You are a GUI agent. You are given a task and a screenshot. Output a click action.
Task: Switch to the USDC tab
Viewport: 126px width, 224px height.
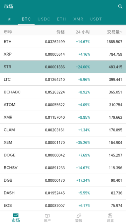coord(44,19)
